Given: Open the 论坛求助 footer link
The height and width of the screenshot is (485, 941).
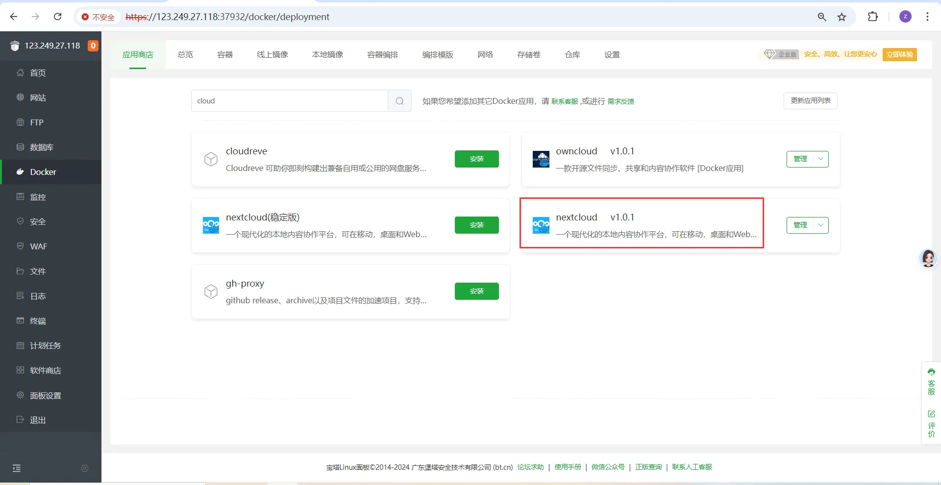Looking at the screenshot, I should click(530, 467).
